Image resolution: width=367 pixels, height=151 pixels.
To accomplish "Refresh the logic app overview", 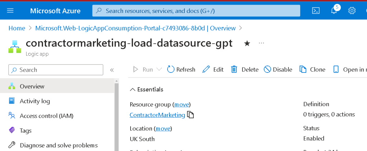I will click(x=181, y=70).
